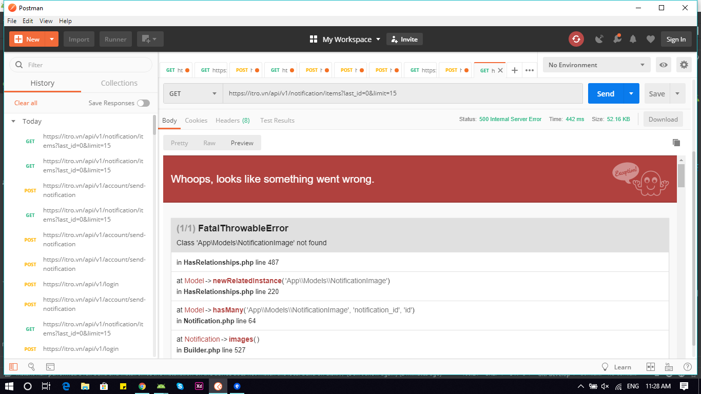Click the environment quick look eye icon

click(664, 65)
